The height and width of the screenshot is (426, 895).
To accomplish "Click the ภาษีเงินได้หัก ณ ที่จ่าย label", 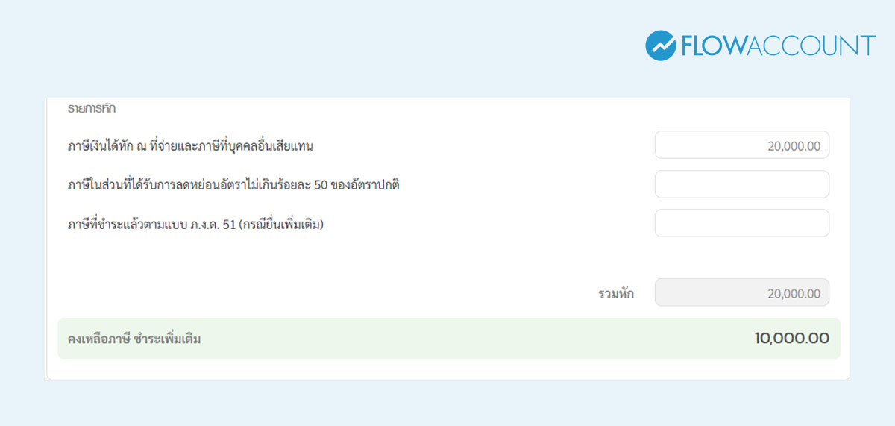I will [x=190, y=146].
